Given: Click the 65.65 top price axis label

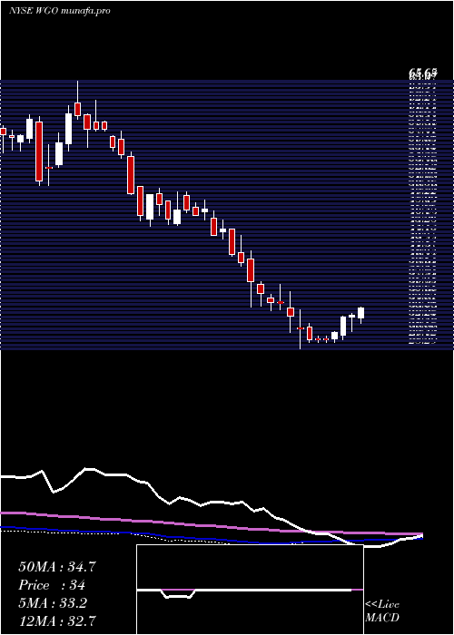Looking at the screenshot, I should [423, 73].
